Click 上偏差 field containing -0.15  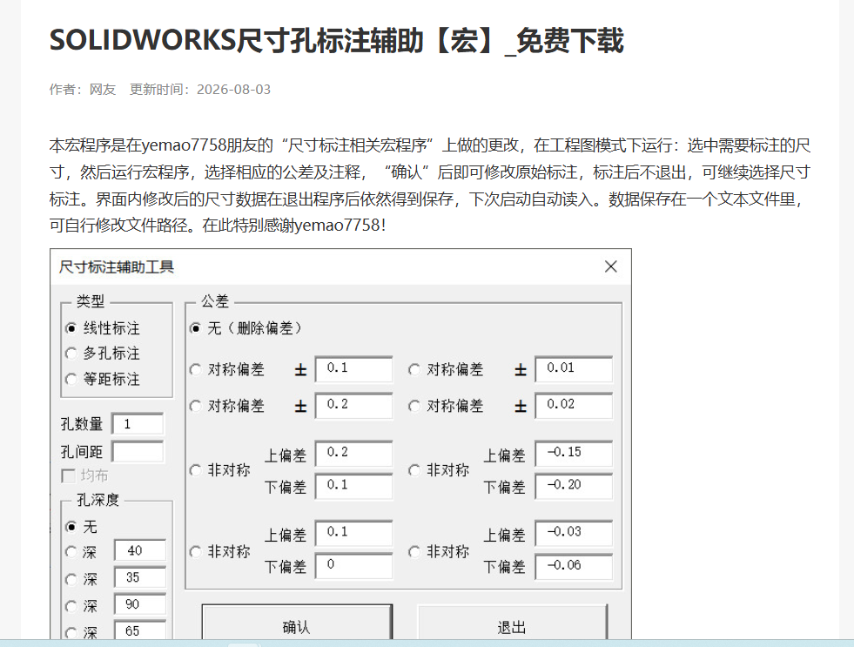(x=574, y=453)
